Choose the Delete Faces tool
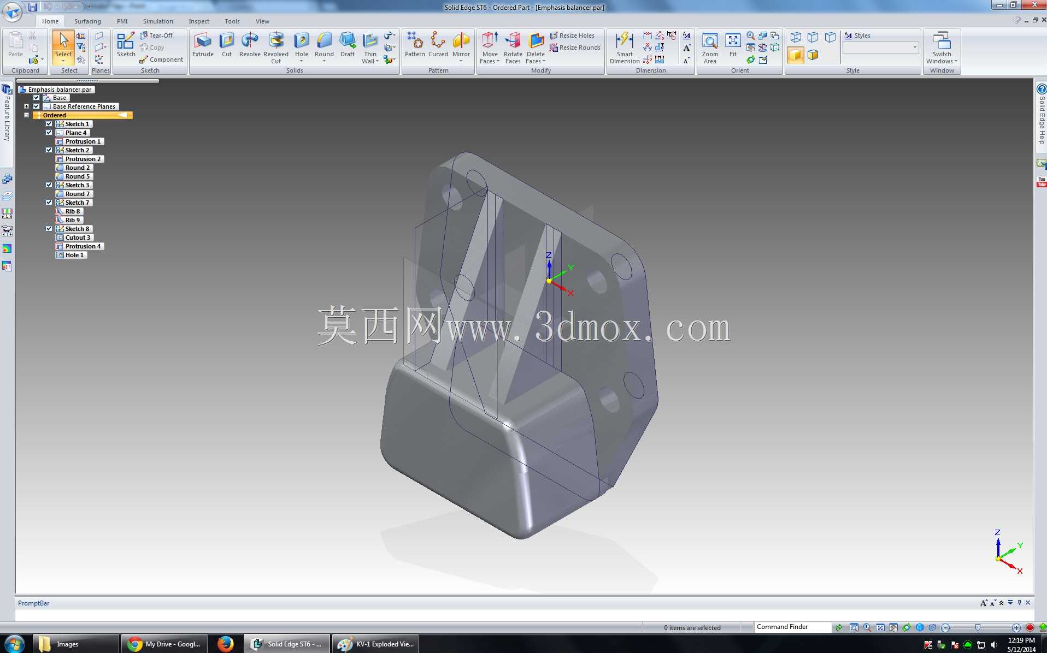1047x653 pixels. tap(536, 48)
